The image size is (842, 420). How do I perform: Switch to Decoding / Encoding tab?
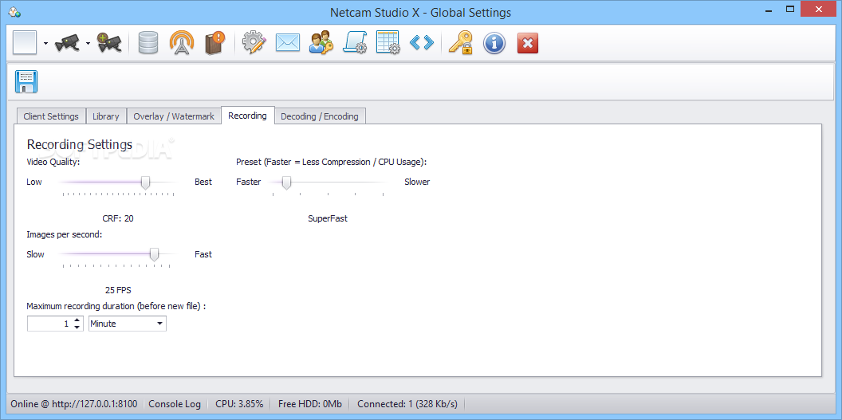pyautogui.click(x=320, y=116)
